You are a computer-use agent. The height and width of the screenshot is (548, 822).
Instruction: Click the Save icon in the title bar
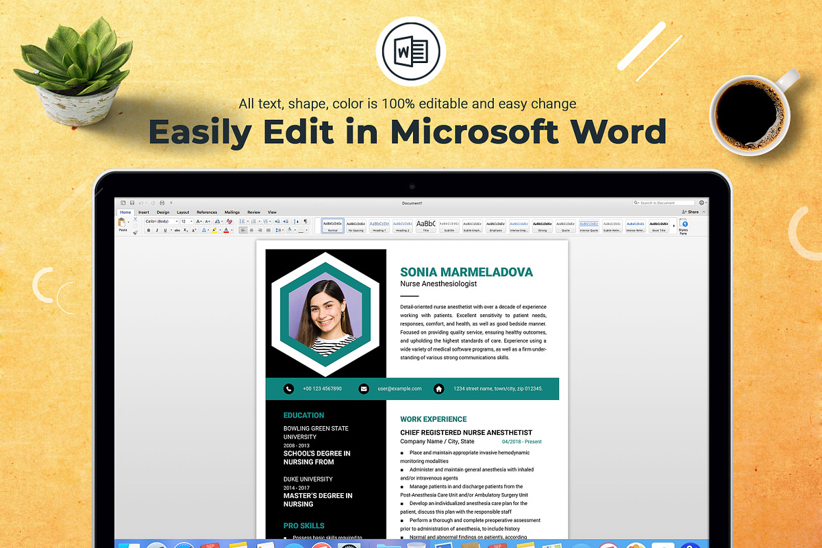coord(132,203)
